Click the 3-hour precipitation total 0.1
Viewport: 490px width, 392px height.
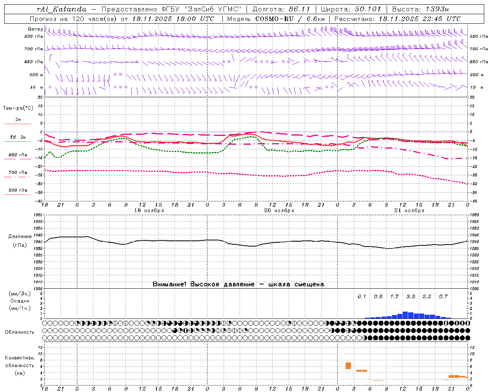(x=362, y=296)
